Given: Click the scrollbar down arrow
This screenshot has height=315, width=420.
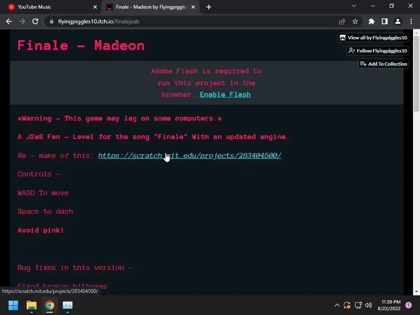Looking at the screenshot, I should [x=416, y=292].
